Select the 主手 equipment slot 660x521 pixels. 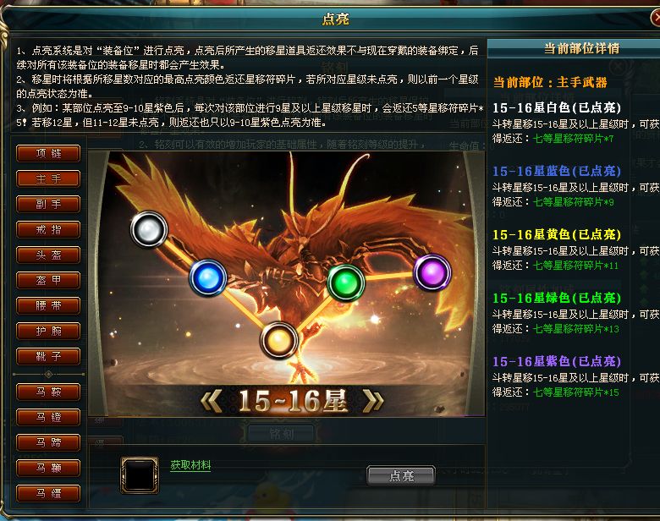pos(48,178)
